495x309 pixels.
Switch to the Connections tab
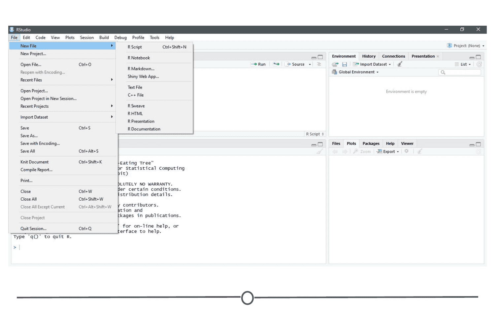(x=393, y=56)
